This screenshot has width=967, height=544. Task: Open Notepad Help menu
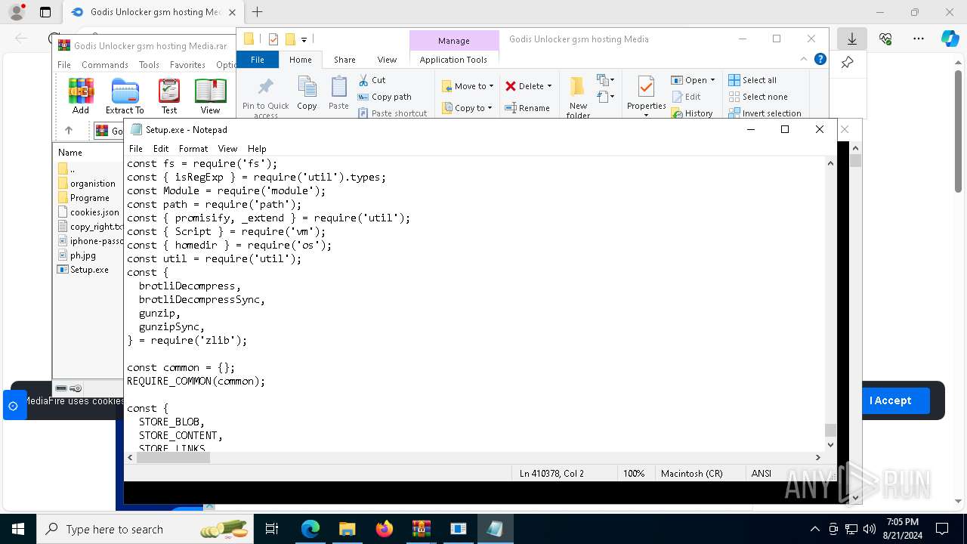pos(257,149)
